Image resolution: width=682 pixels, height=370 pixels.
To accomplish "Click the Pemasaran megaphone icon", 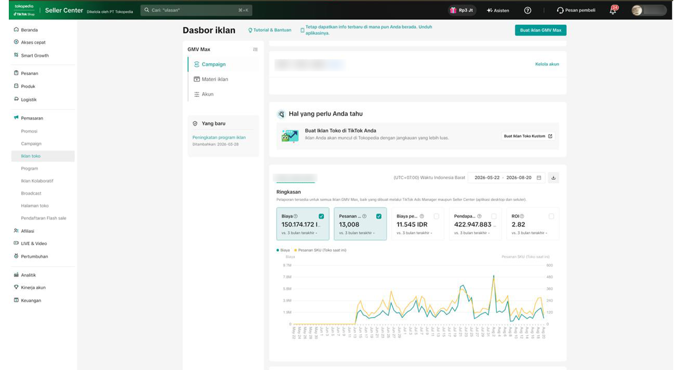I will tap(16, 118).
